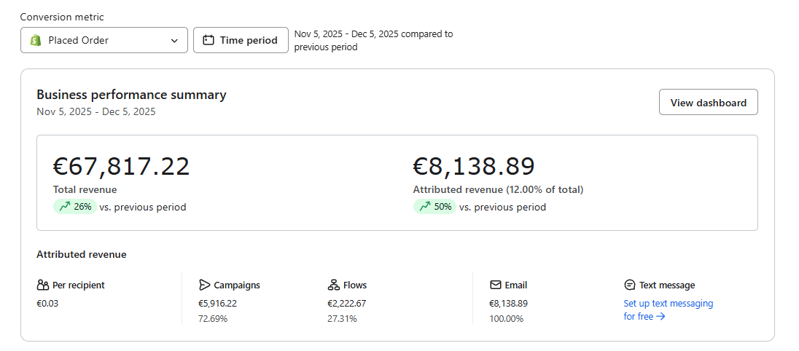Image resolution: width=799 pixels, height=351 pixels.
Task: Click the total revenue trend arrow icon
Action: [x=64, y=207]
